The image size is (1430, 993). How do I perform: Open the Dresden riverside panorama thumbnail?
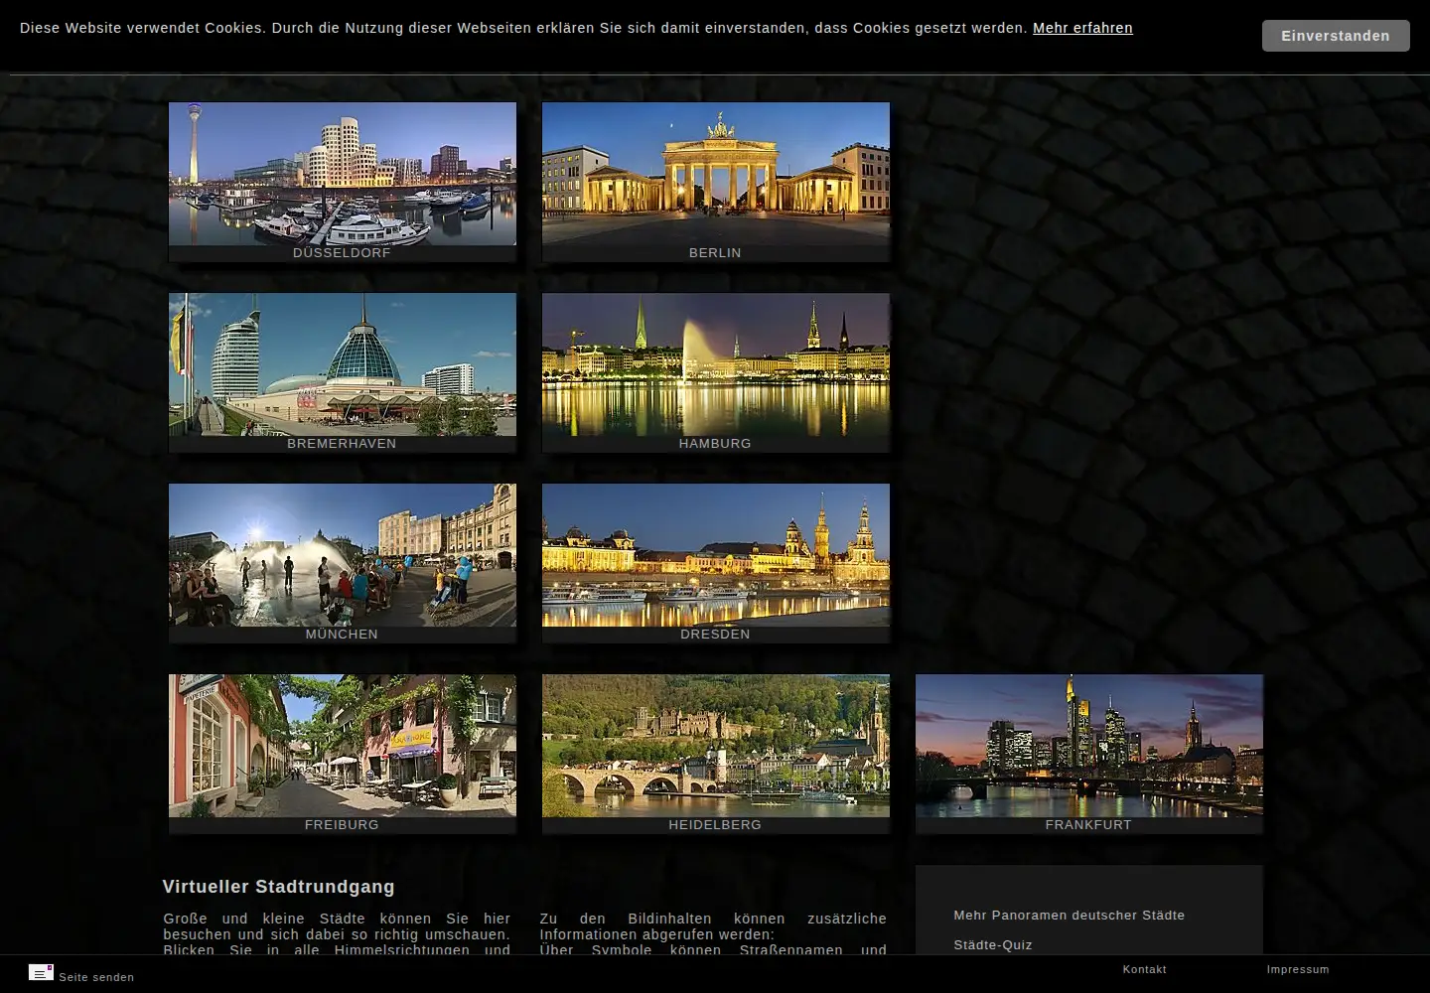(x=716, y=555)
